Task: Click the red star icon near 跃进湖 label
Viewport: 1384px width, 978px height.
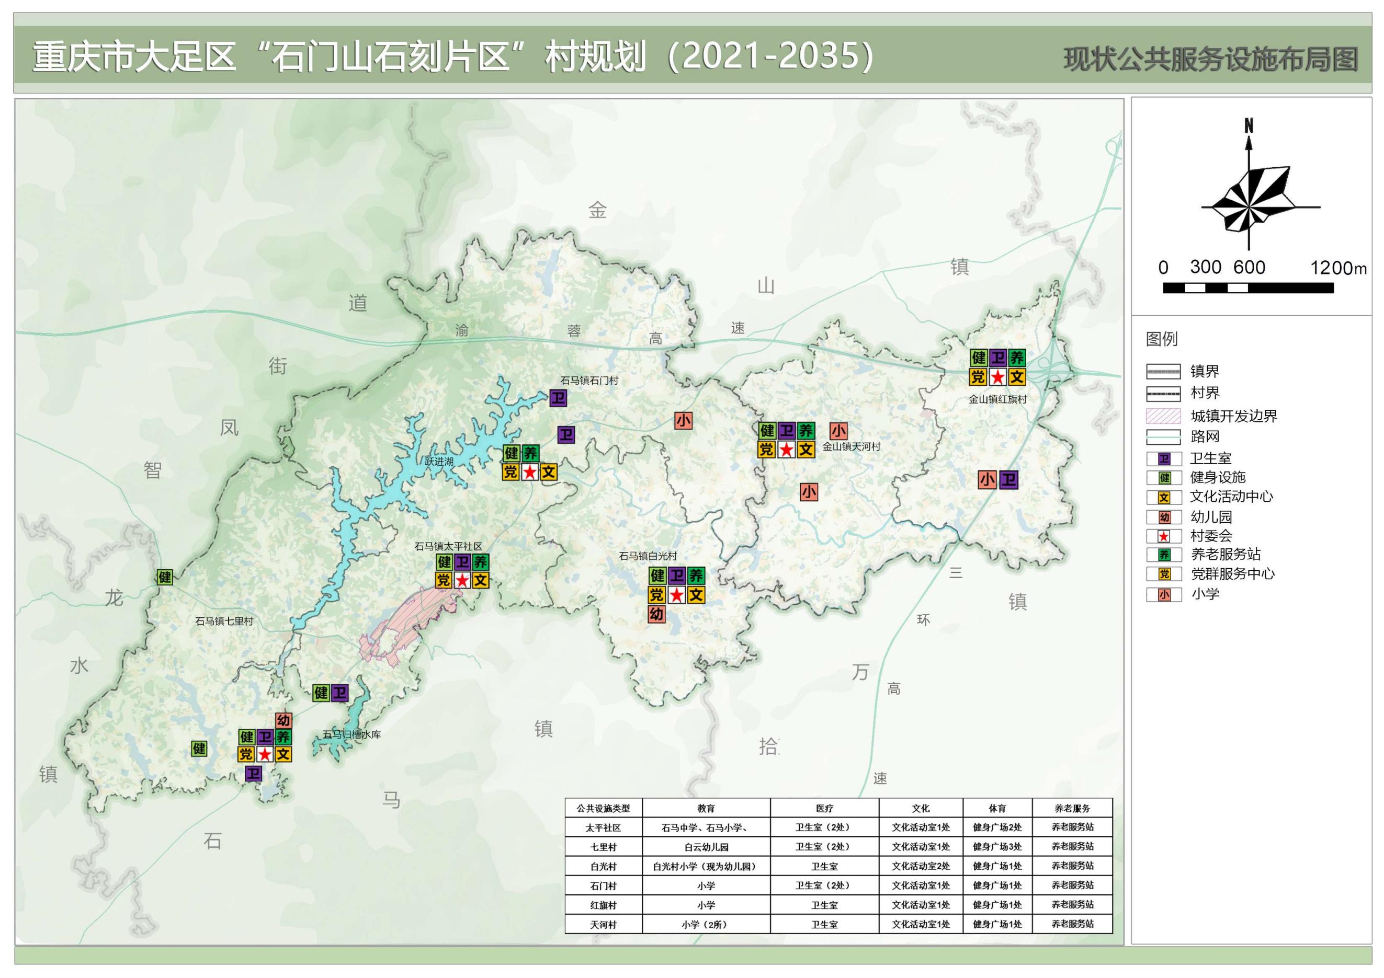Action: pos(529,471)
